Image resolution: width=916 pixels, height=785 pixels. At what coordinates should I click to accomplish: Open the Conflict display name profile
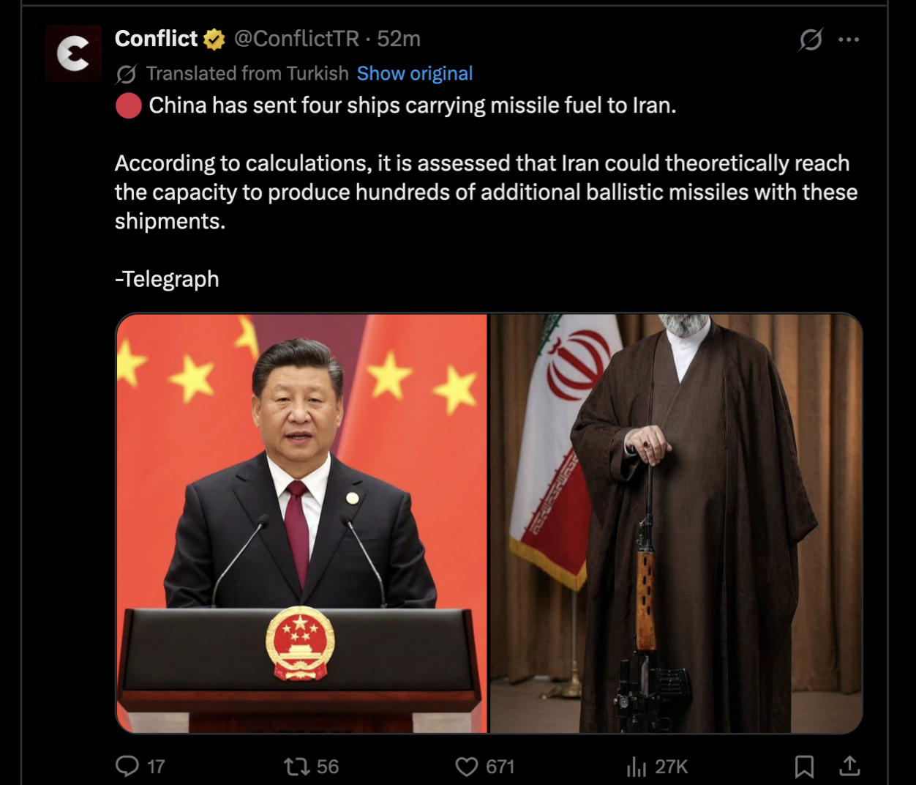click(157, 38)
